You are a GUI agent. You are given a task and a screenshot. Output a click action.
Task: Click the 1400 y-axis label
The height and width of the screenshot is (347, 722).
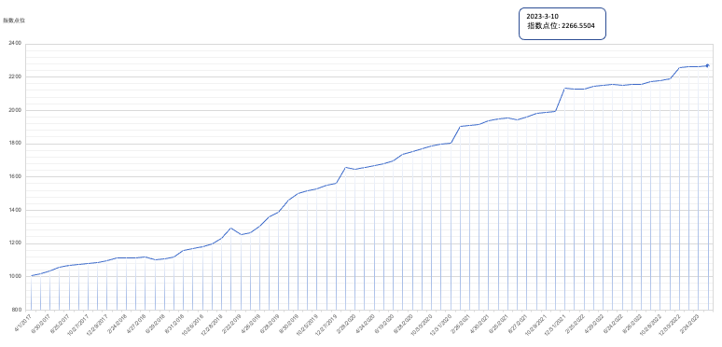[x=15, y=210]
